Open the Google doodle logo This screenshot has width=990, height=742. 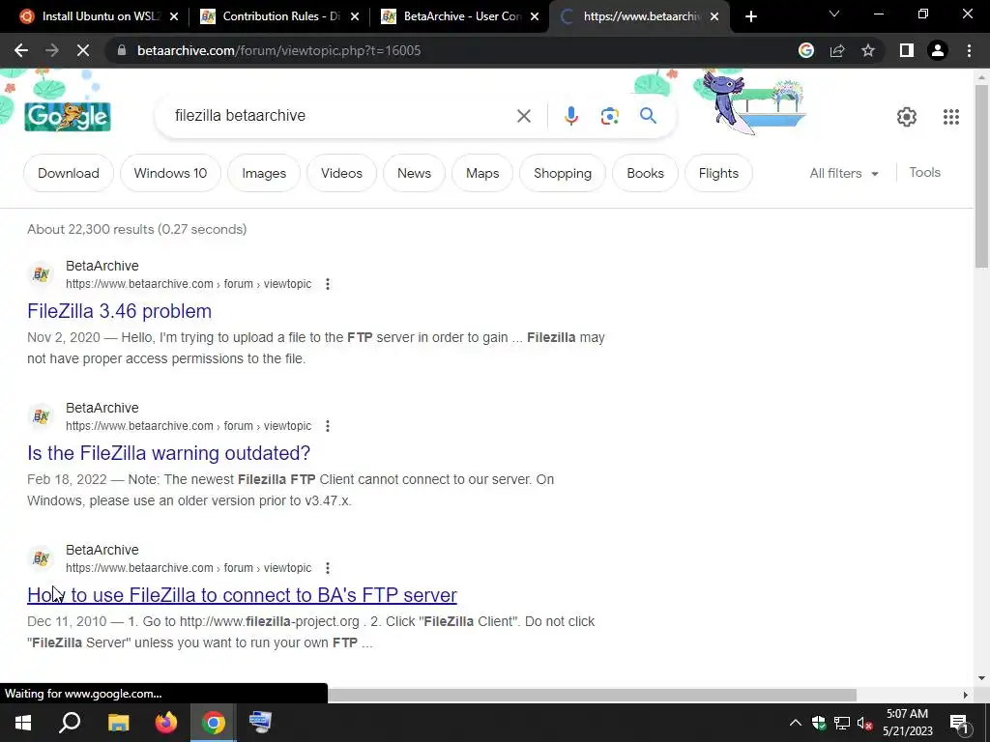point(68,117)
